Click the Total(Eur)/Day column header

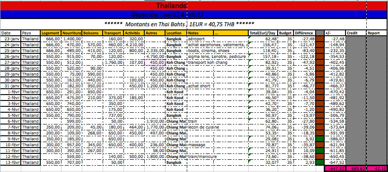point(263,33)
